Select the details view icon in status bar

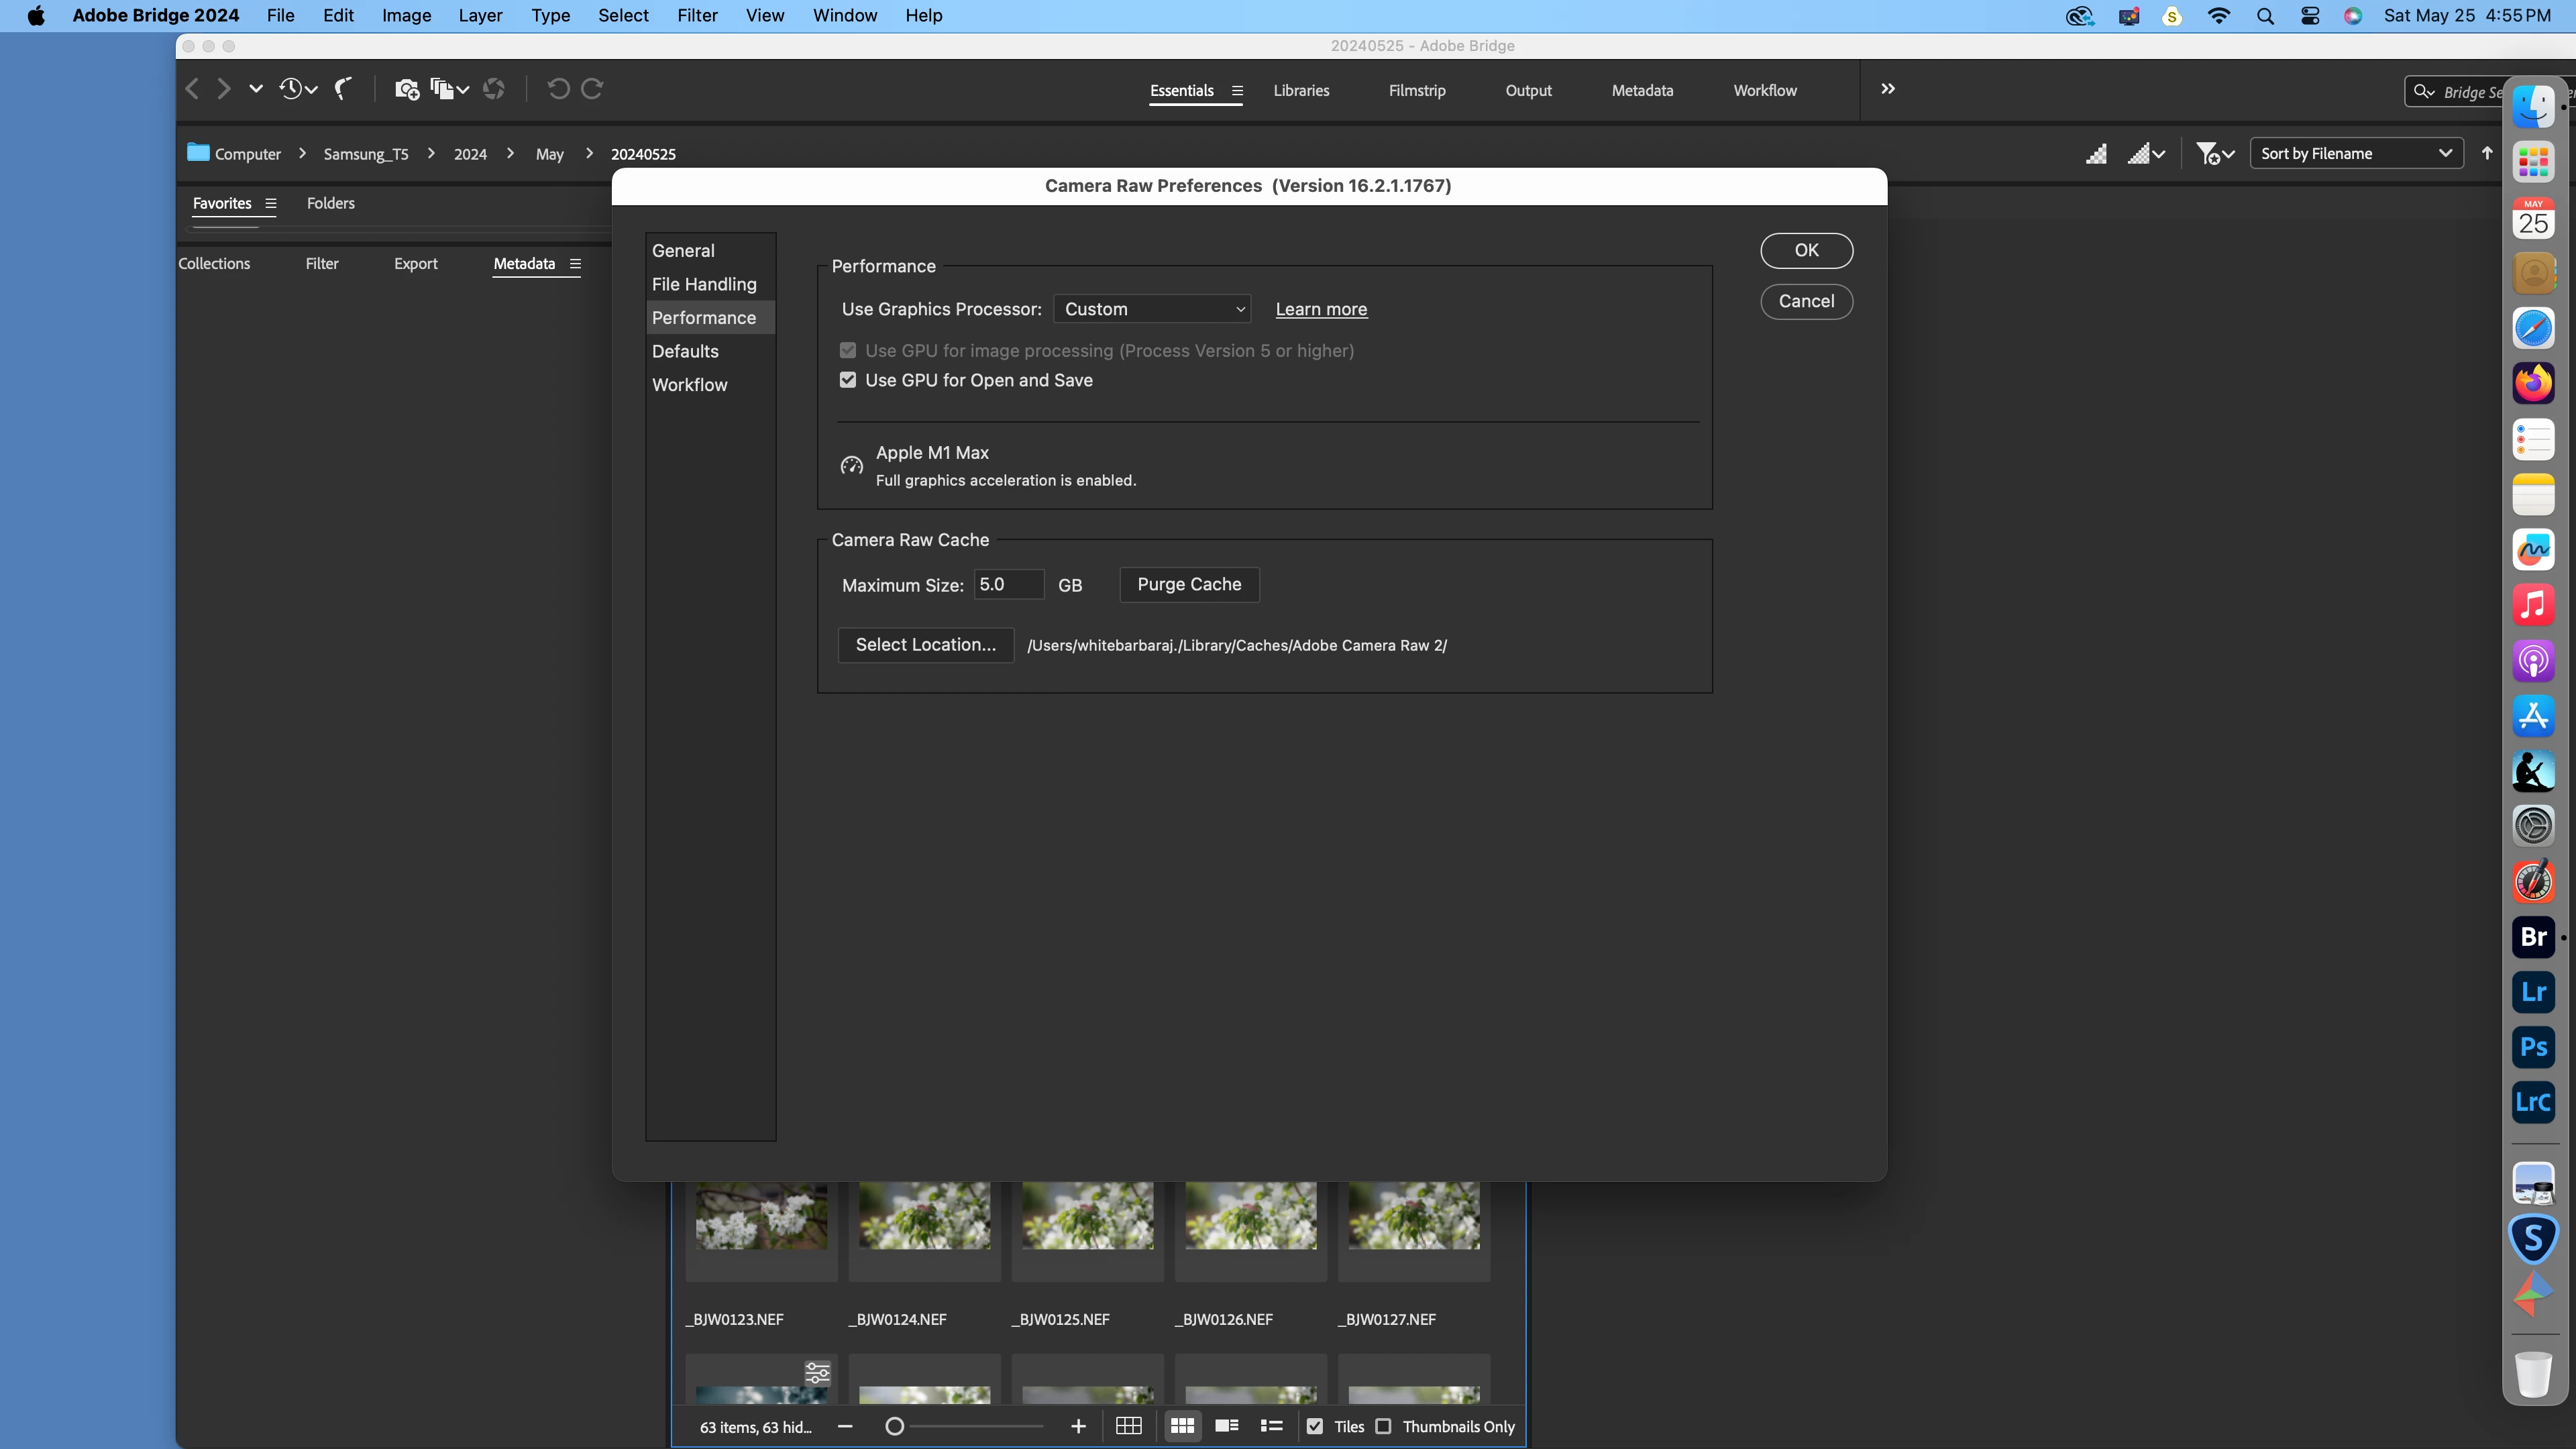coord(1227,1426)
